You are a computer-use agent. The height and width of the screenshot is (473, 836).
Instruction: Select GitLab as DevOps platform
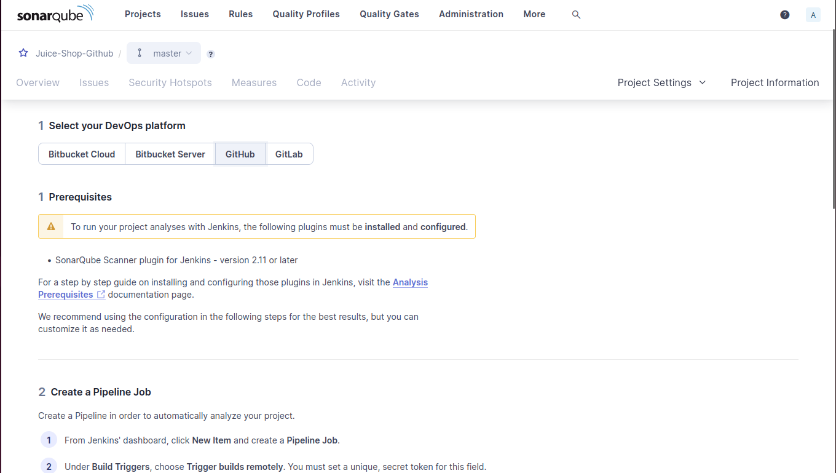coord(289,154)
